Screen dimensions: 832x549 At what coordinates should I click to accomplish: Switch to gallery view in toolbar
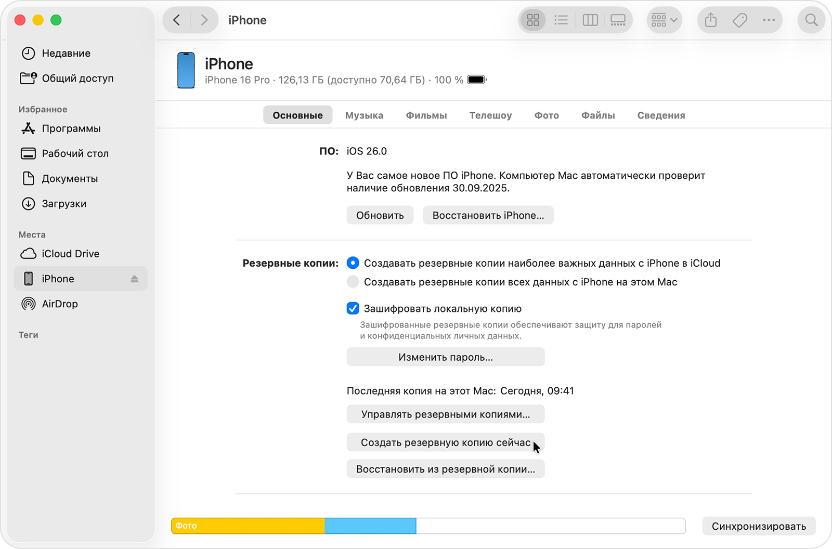[618, 20]
